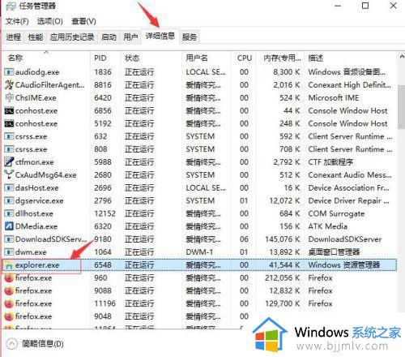Sort by the 描述 column header

[351, 58]
